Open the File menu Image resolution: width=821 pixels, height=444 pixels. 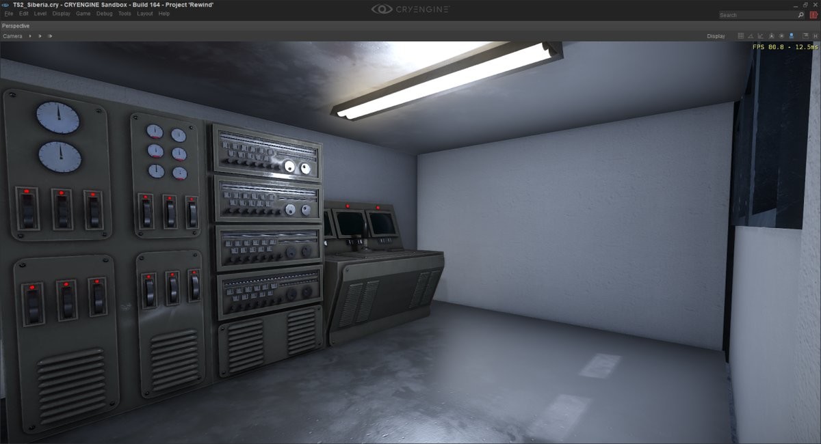[8, 14]
